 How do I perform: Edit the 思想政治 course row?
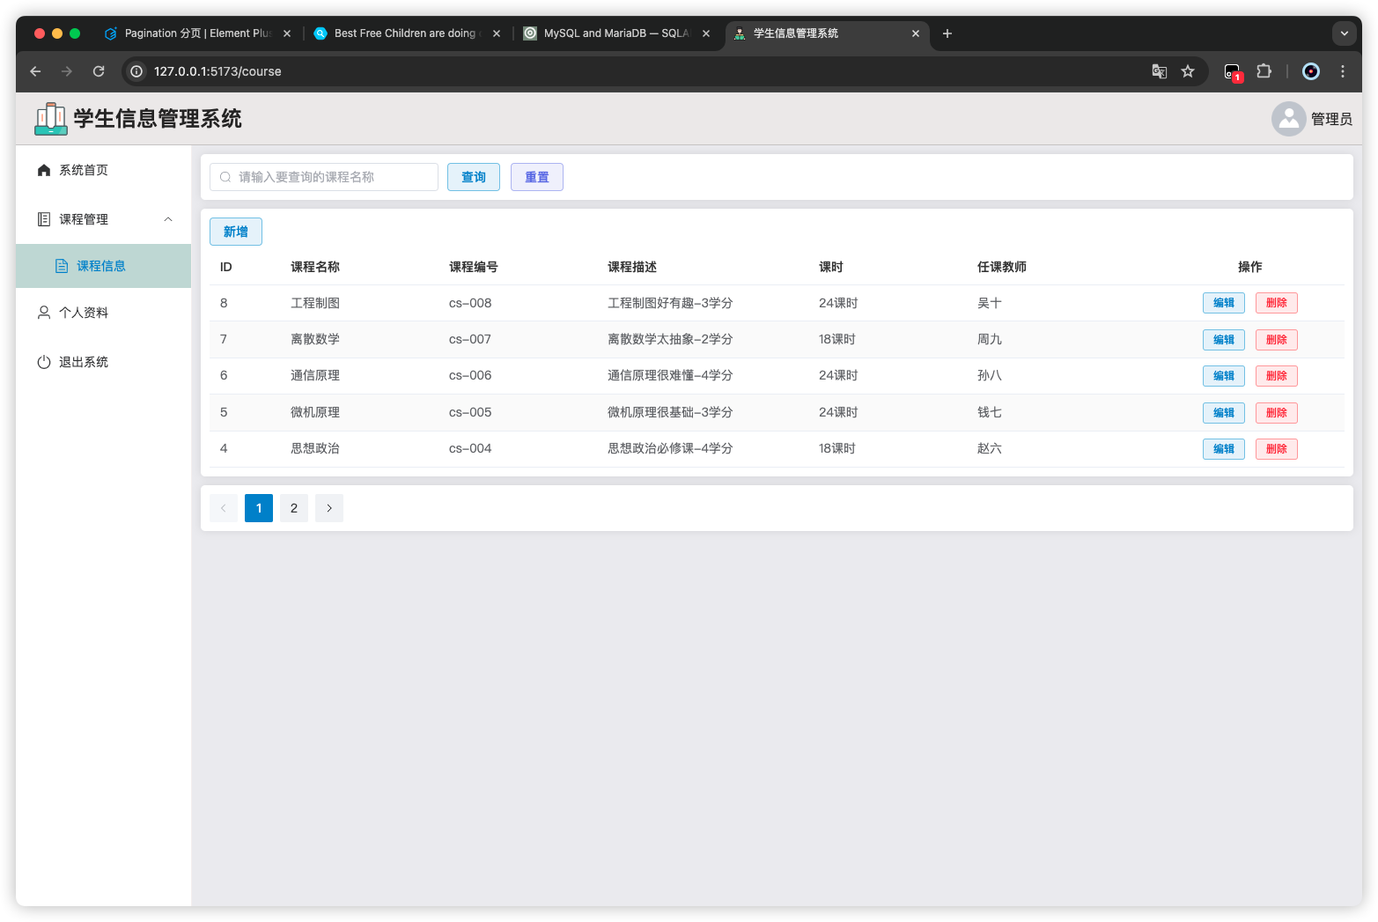tap(1224, 449)
